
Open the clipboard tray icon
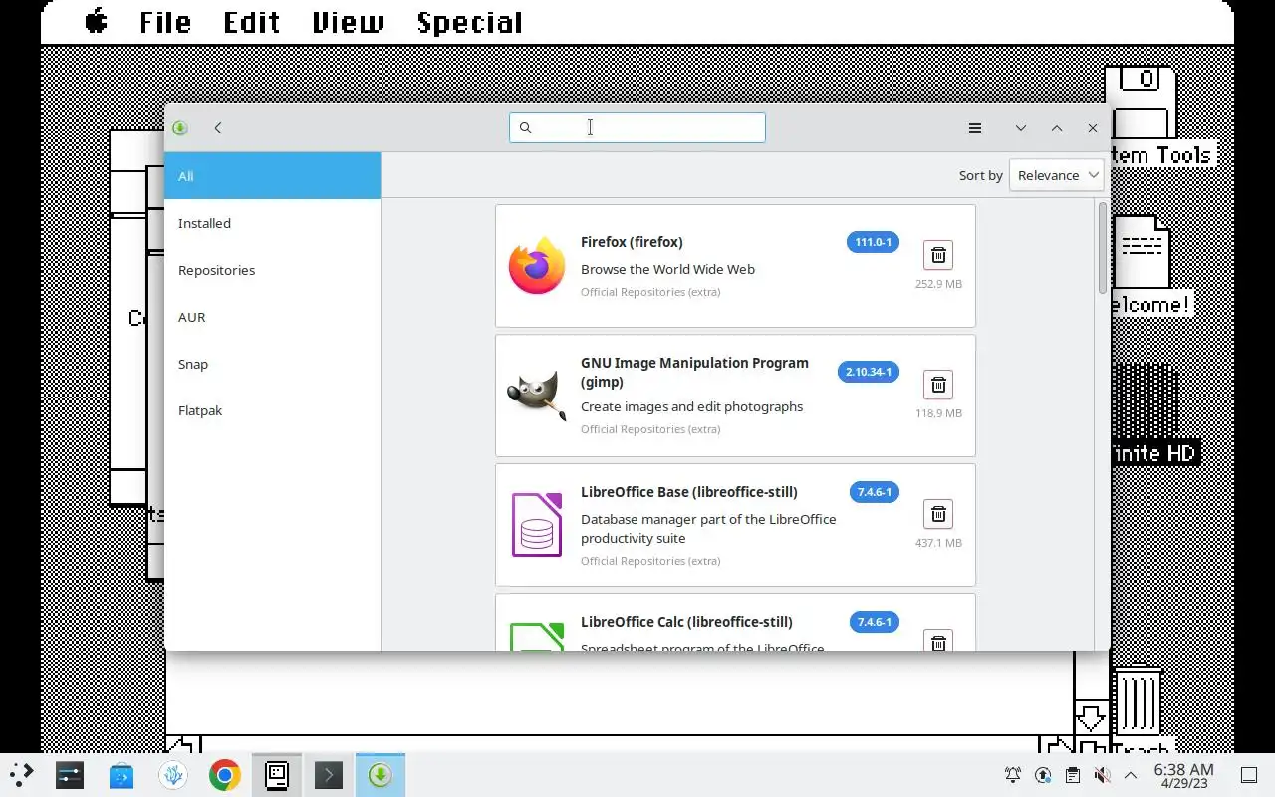click(x=1072, y=775)
